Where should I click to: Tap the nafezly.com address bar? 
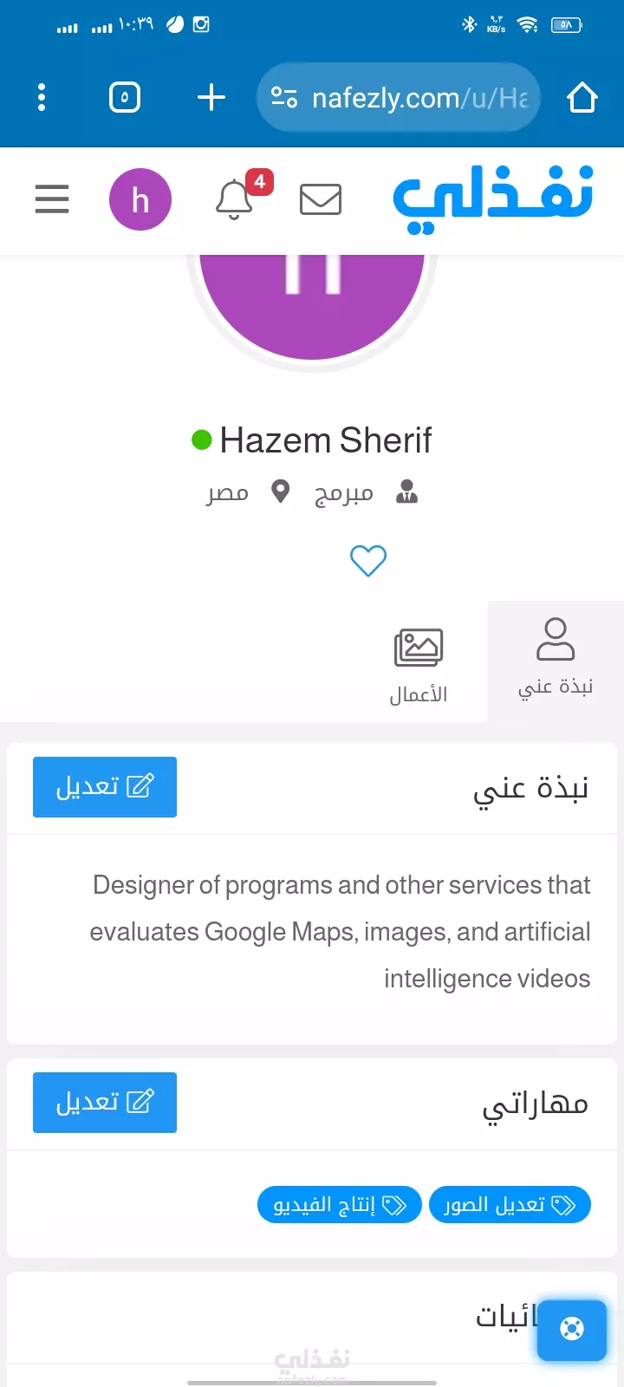[399, 98]
